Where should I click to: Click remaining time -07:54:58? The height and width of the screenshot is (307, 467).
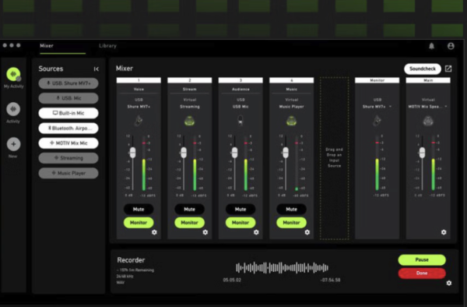tap(330, 281)
